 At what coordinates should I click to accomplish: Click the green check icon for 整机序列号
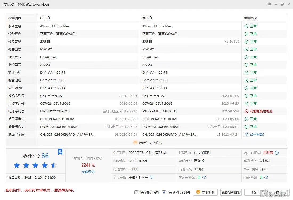(246, 96)
